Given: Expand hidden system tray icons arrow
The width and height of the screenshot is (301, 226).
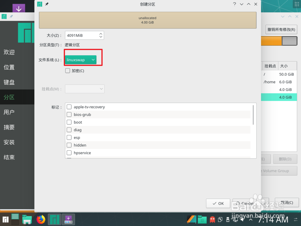Looking at the screenshot, I should click(251, 219).
